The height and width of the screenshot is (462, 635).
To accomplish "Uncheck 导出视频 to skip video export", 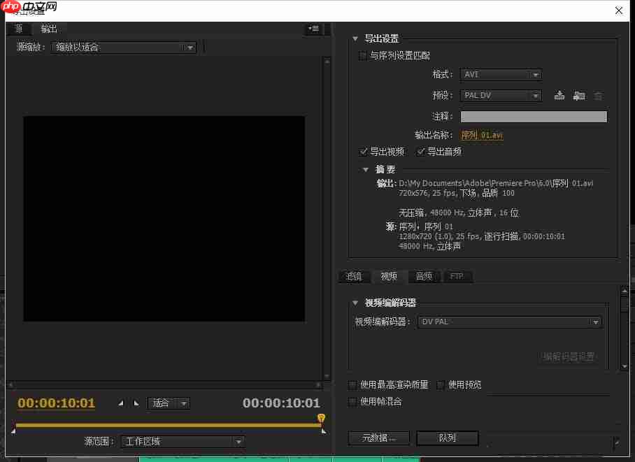I will point(364,151).
